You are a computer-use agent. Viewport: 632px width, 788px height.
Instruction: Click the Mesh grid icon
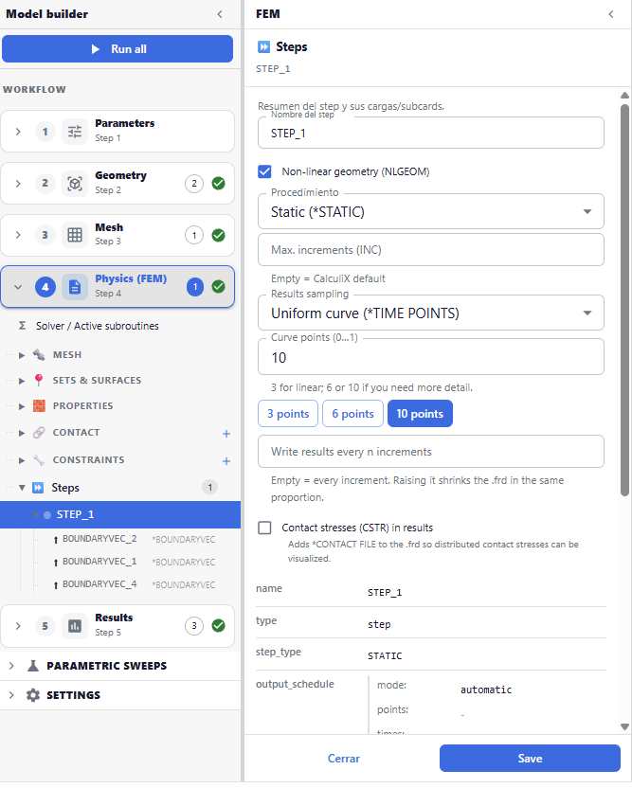[x=75, y=235]
